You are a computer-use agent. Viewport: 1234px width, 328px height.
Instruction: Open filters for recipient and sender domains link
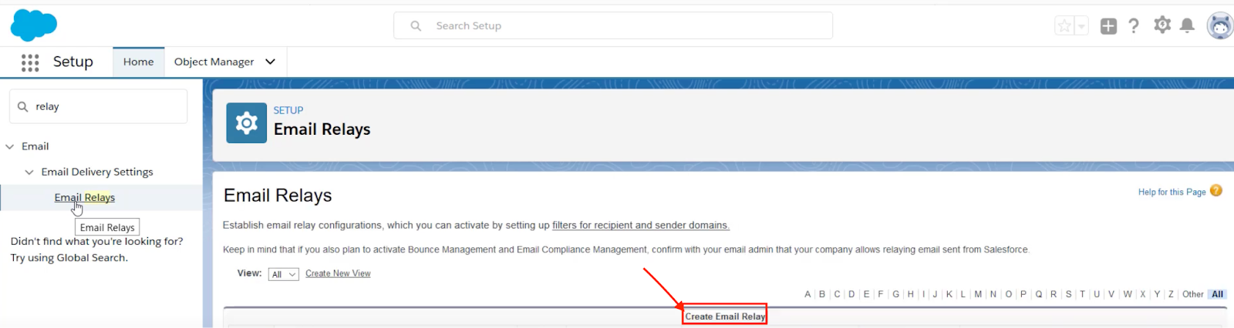(x=641, y=226)
